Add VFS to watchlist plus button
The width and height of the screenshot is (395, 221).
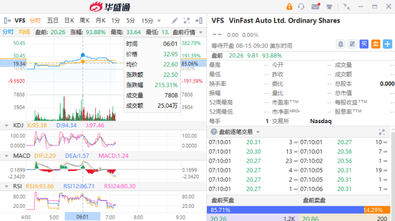click(x=387, y=44)
